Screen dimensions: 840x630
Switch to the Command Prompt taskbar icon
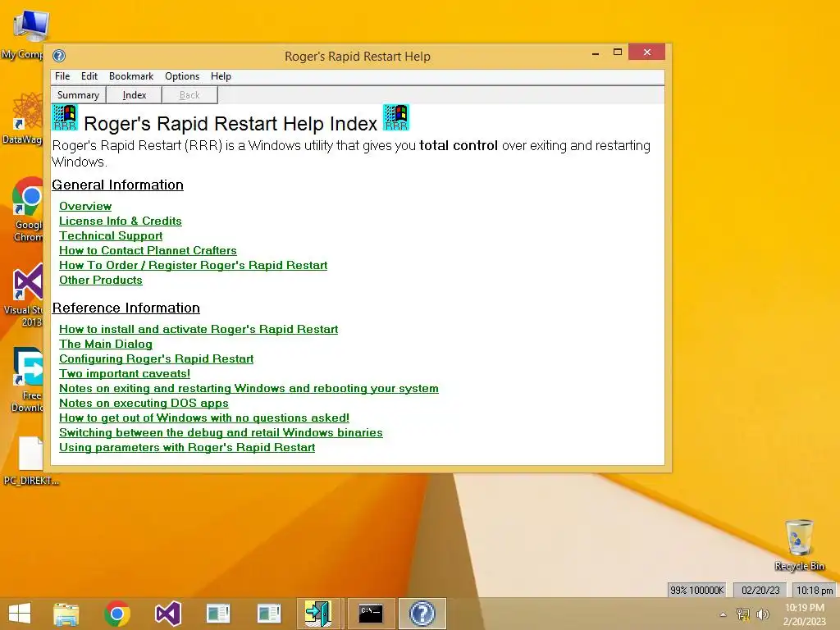371,614
